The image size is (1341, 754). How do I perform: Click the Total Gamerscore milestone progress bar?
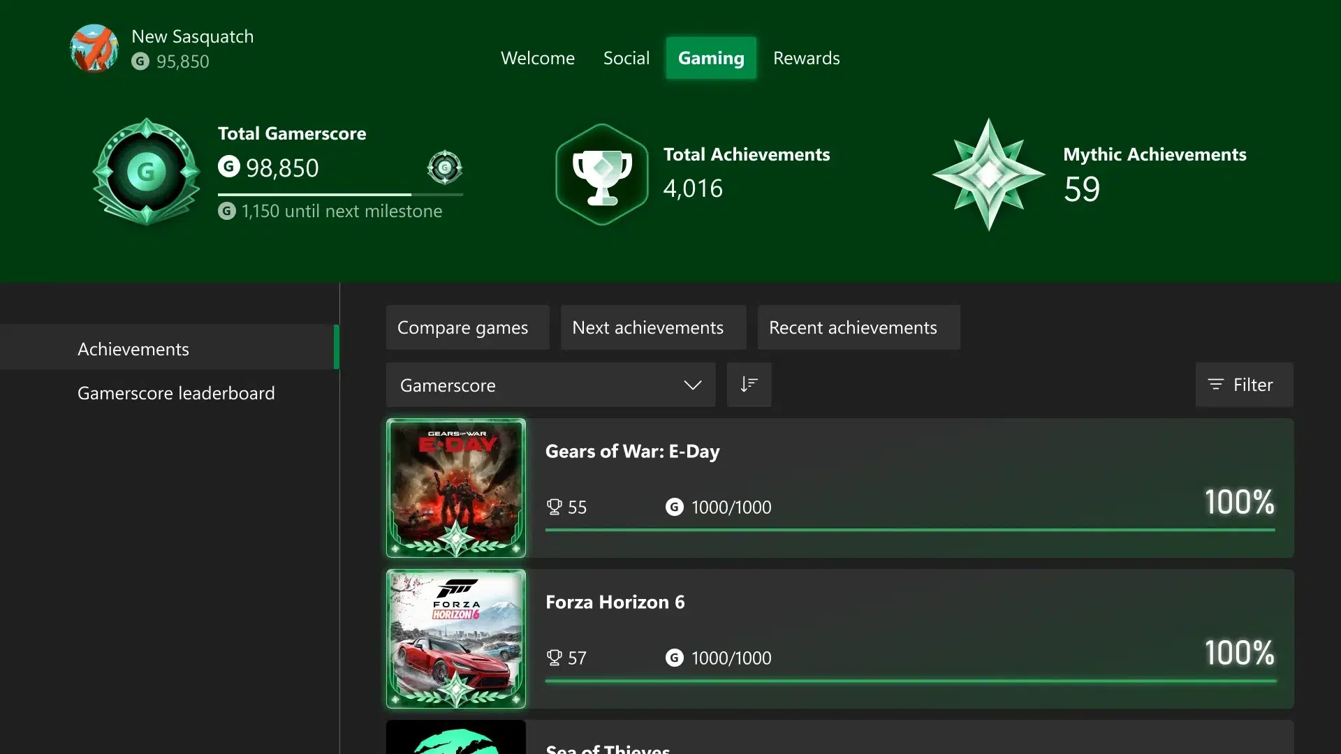pos(340,195)
